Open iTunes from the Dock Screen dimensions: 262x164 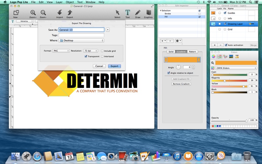(177, 156)
